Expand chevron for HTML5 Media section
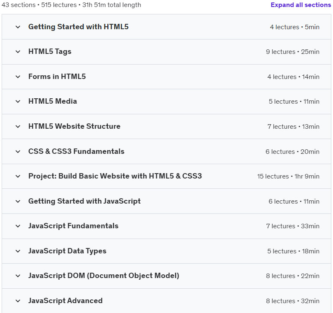333x313 pixels. [x=18, y=102]
